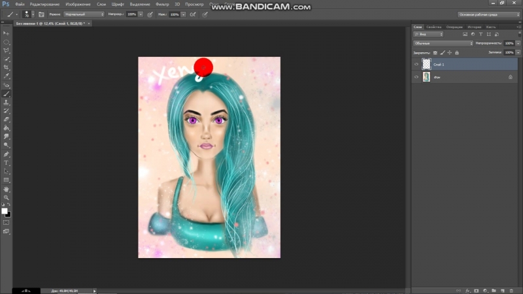Select the Smudge tool

pyautogui.click(x=6, y=137)
